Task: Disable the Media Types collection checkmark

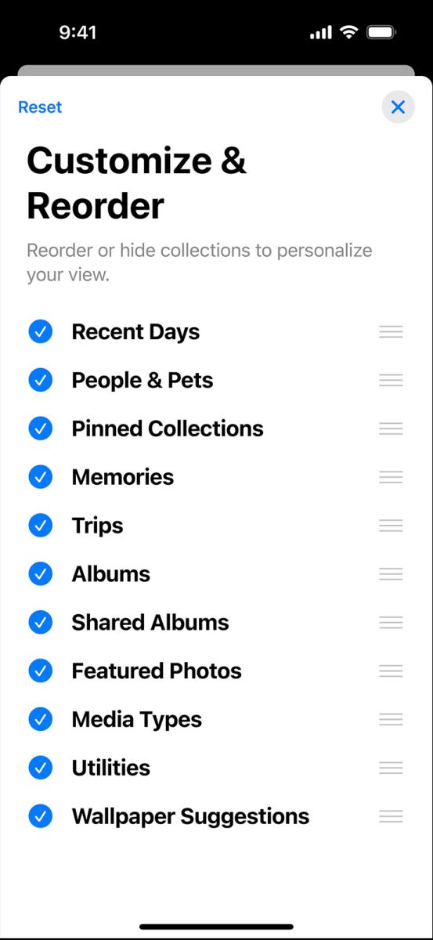Action: (40, 719)
